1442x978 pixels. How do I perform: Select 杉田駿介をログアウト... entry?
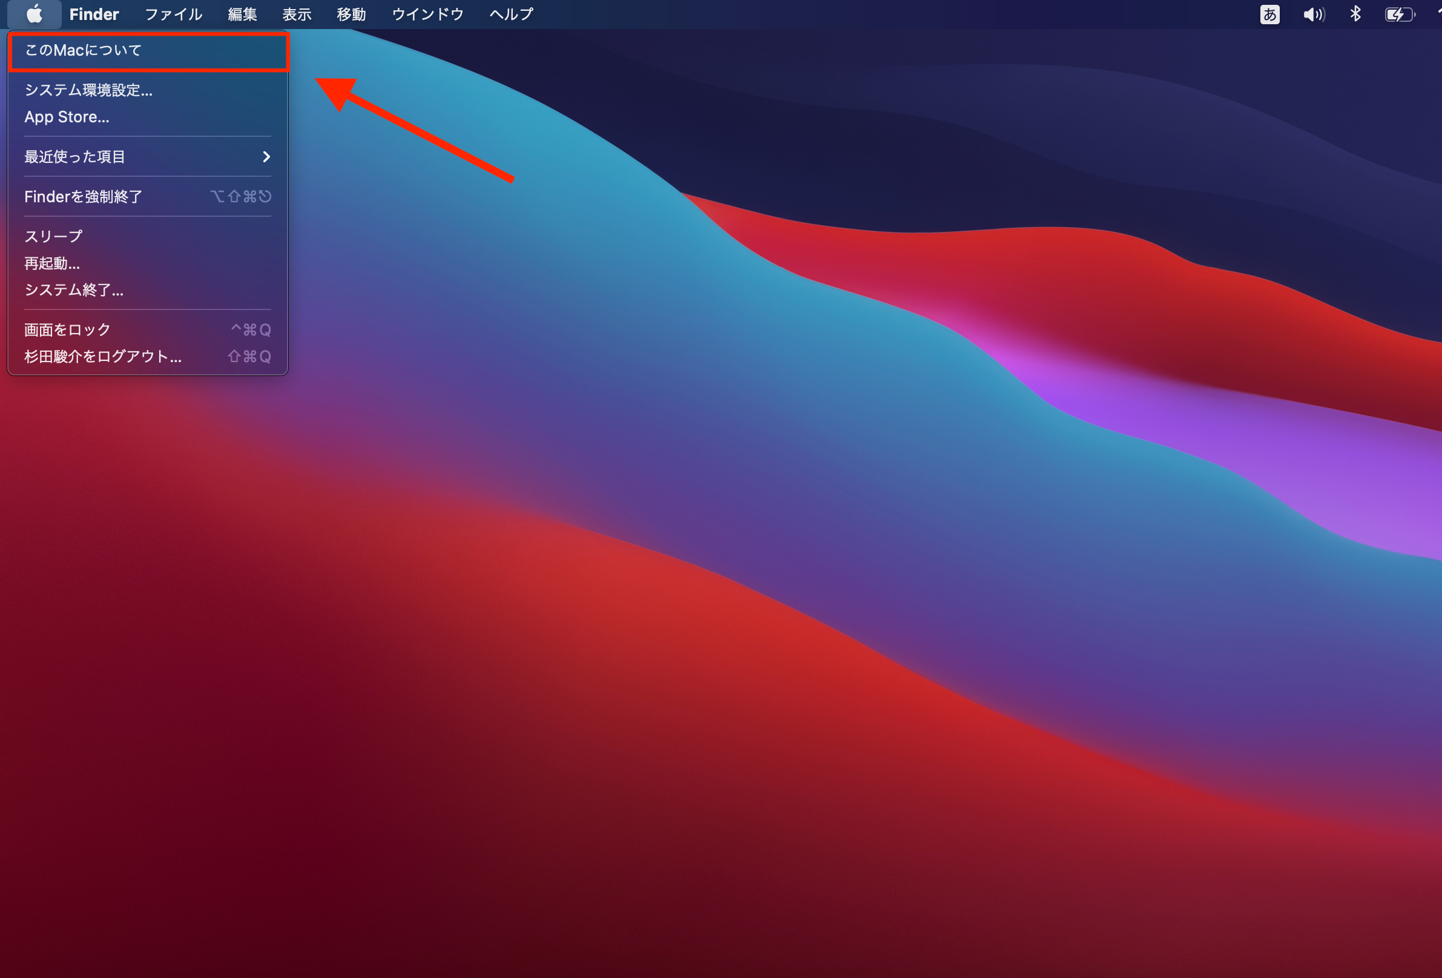pos(103,356)
